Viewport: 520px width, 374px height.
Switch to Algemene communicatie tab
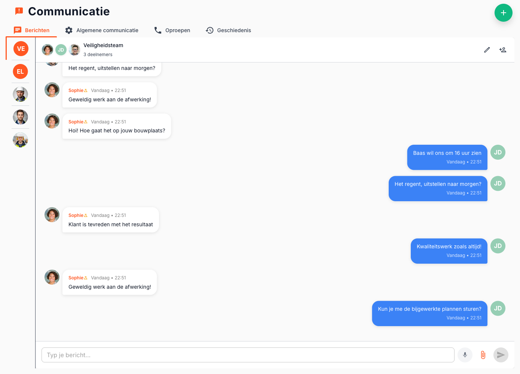pyautogui.click(x=102, y=30)
